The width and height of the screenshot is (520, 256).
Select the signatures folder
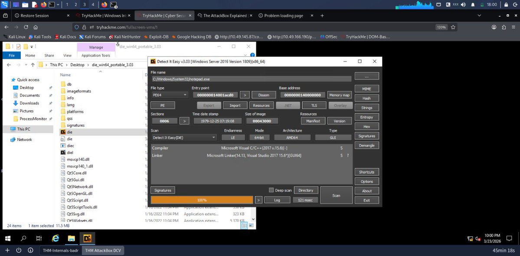click(x=75, y=125)
